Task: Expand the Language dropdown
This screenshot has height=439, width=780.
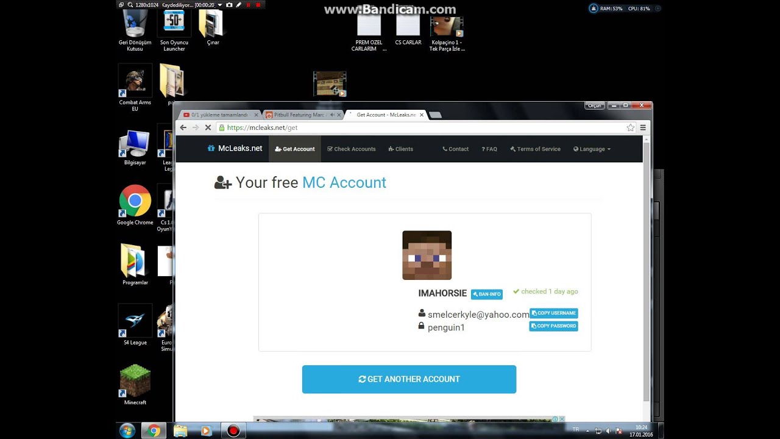Action: 592,149
